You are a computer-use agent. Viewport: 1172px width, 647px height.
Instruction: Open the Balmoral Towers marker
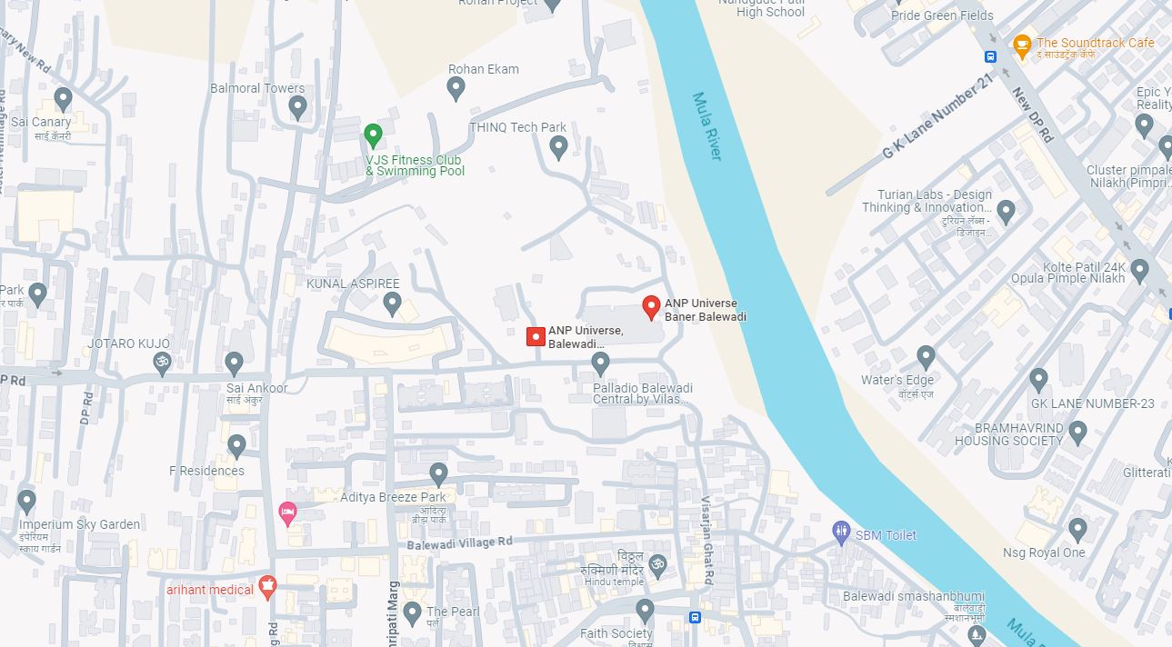point(297,108)
